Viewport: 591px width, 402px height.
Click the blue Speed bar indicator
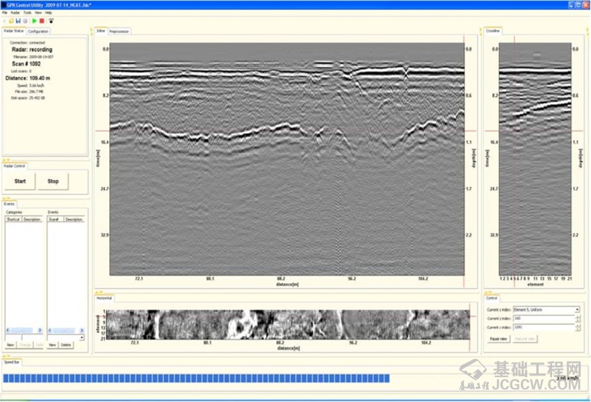point(197,378)
